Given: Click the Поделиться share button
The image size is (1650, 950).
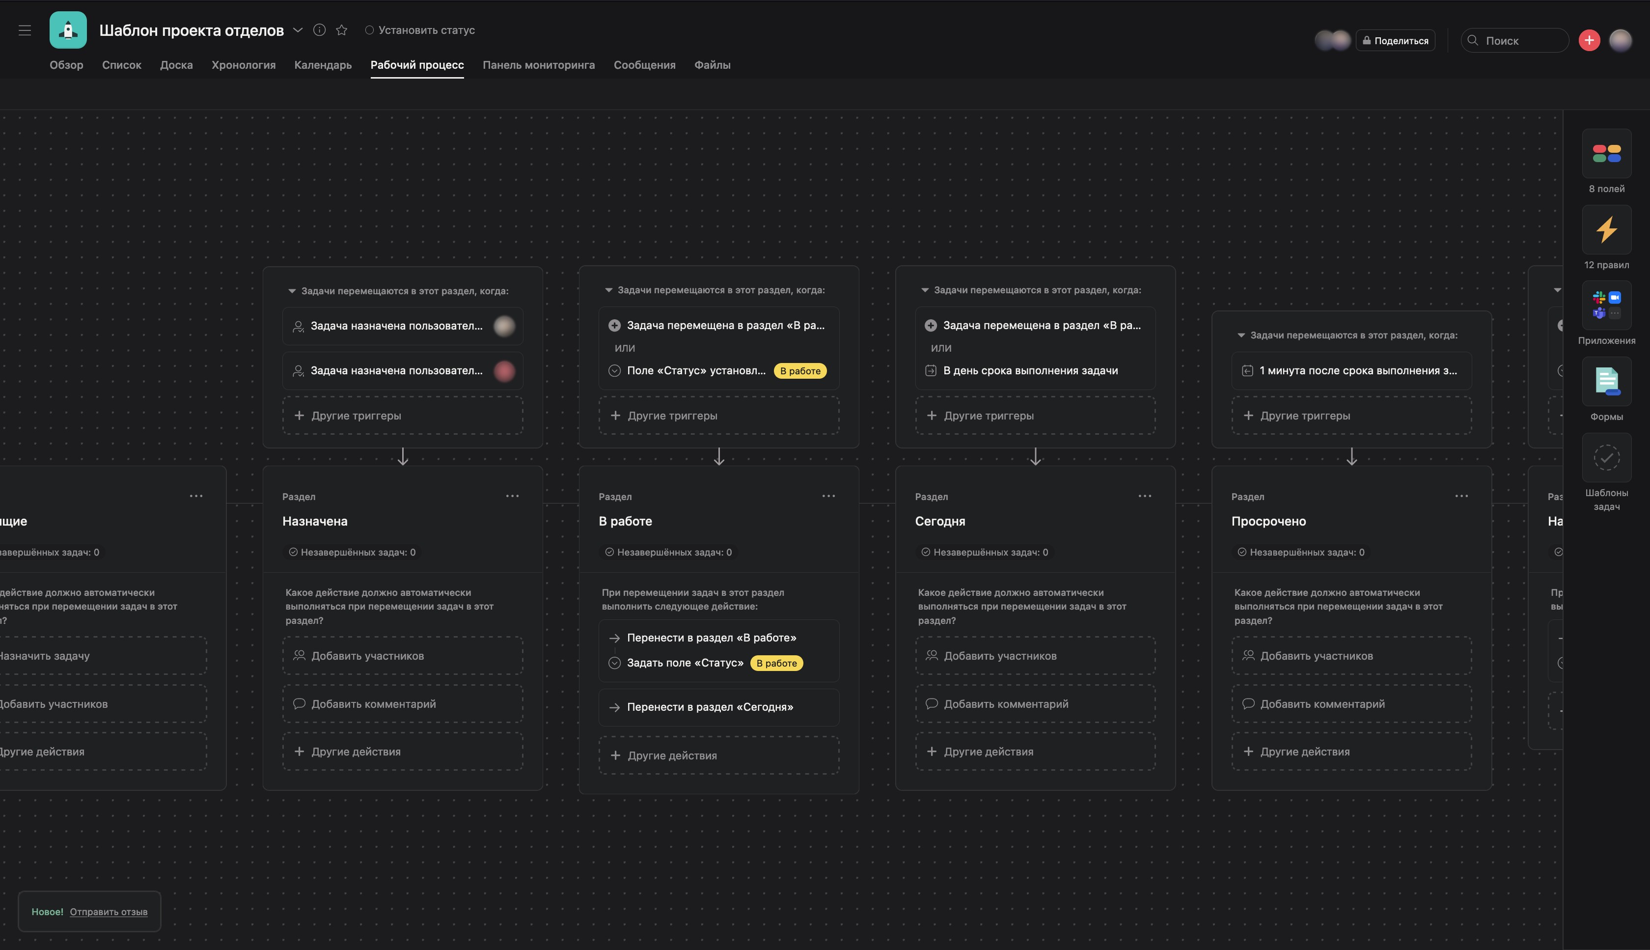Looking at the screenshot, I should point(1395,40).
